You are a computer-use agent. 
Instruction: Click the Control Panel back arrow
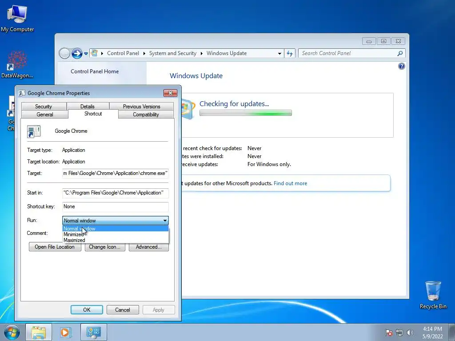pos(64,53)
